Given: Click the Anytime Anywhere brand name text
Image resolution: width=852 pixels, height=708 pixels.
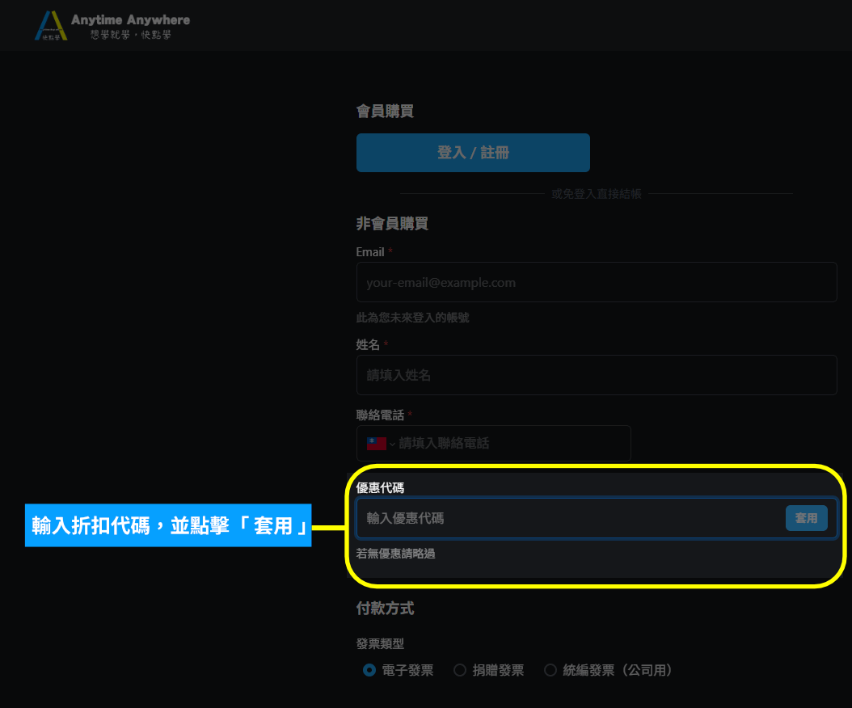Looking at the screenshot, I should [130, 19].
